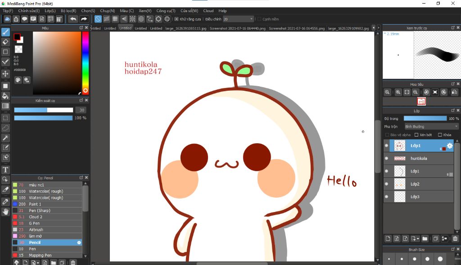Enable the radial snap guide icon
461x265 pixels.
(x=133, y=19)
